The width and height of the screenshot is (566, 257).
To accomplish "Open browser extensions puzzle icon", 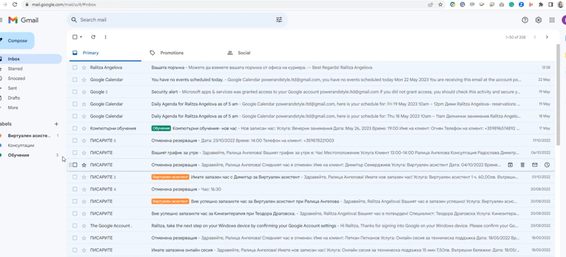I will tap(541, 4).
